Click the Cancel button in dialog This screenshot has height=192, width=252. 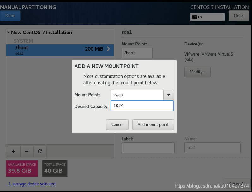[117, 125]
